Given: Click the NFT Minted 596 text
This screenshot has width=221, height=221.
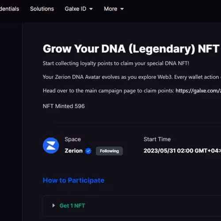Looking at the screenshot, I should tap(64, 106).
